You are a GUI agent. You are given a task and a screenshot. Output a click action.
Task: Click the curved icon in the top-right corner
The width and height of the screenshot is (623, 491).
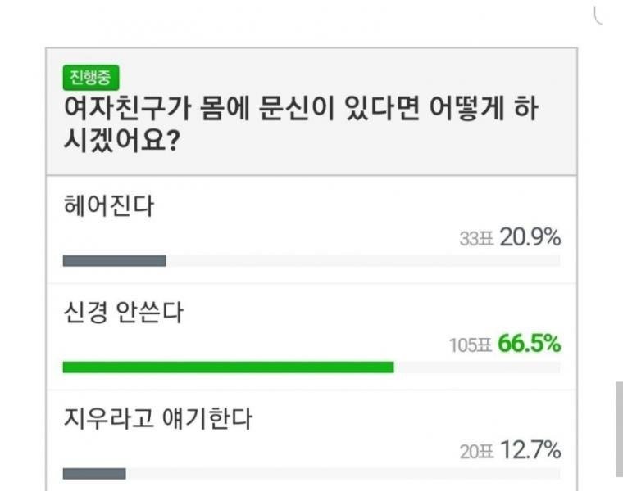tap(598, 16)
